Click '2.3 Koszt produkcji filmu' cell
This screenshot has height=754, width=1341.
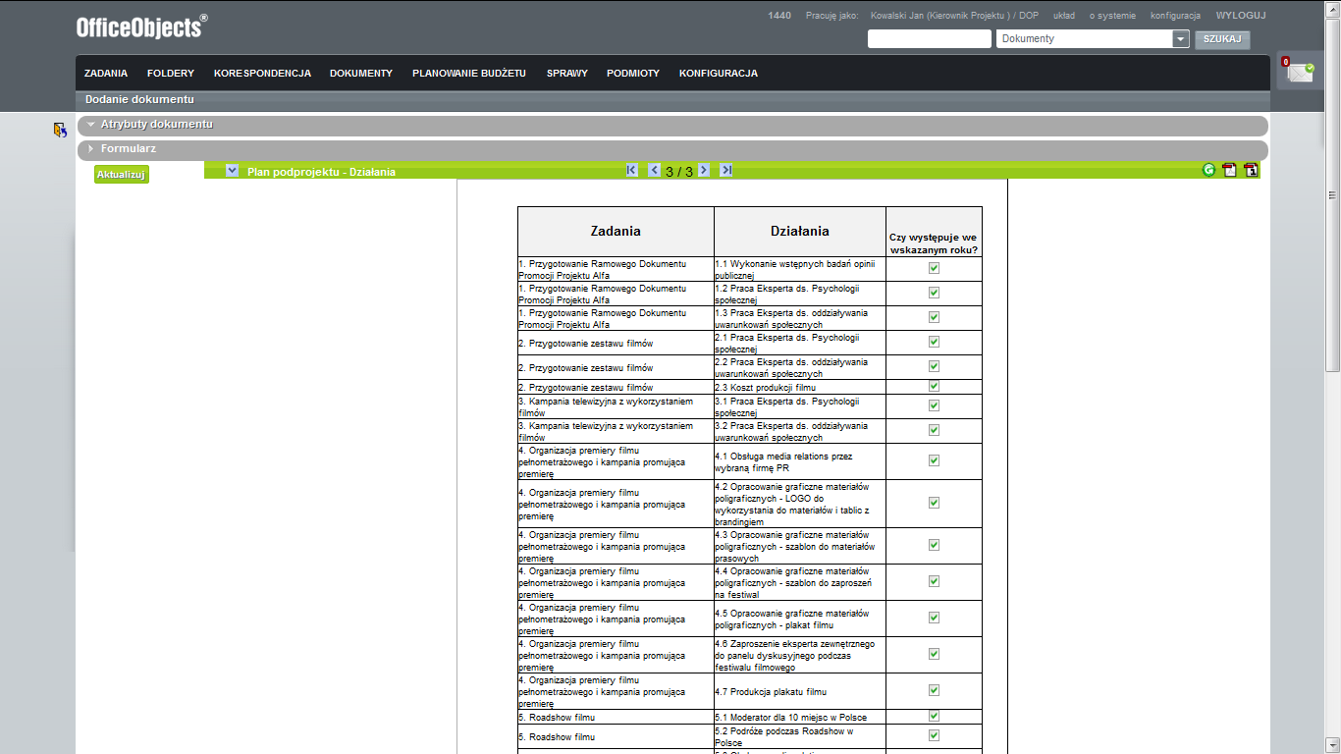coord(800,387)
